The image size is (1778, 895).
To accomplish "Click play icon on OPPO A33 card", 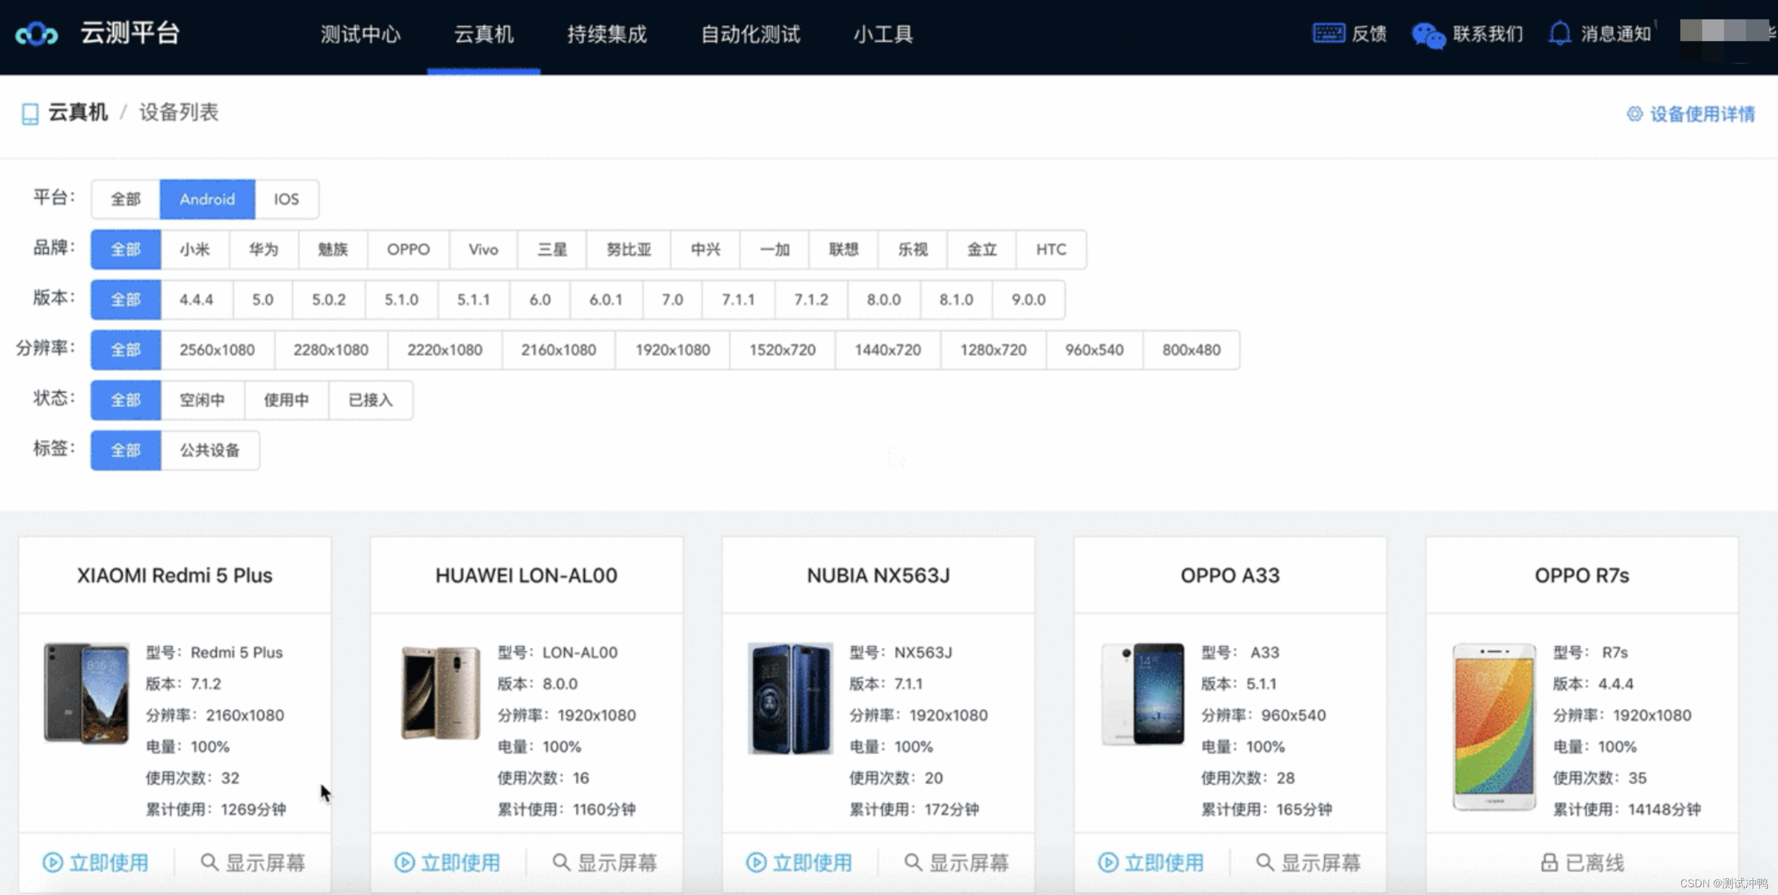I will pyautogui.click(x=1108, y=862).
